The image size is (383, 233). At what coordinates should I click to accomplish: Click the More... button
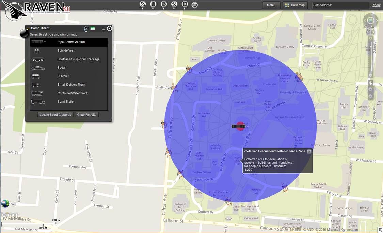[x=271, y=5]
